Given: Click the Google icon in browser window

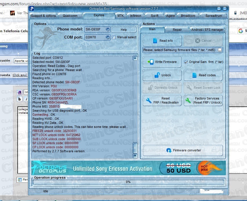Looking at the screenshot, I should (241, 31).
